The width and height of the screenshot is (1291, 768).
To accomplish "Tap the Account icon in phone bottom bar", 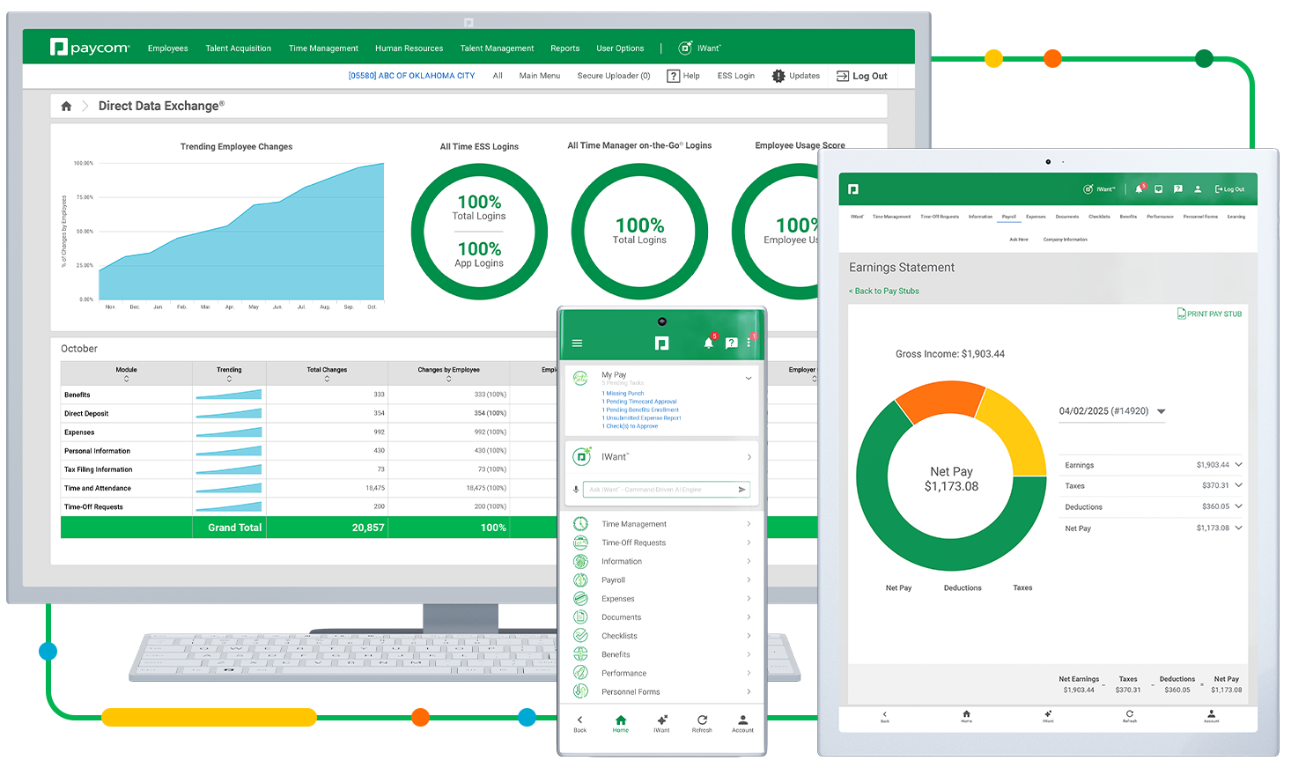I will (x=742, y=720).
